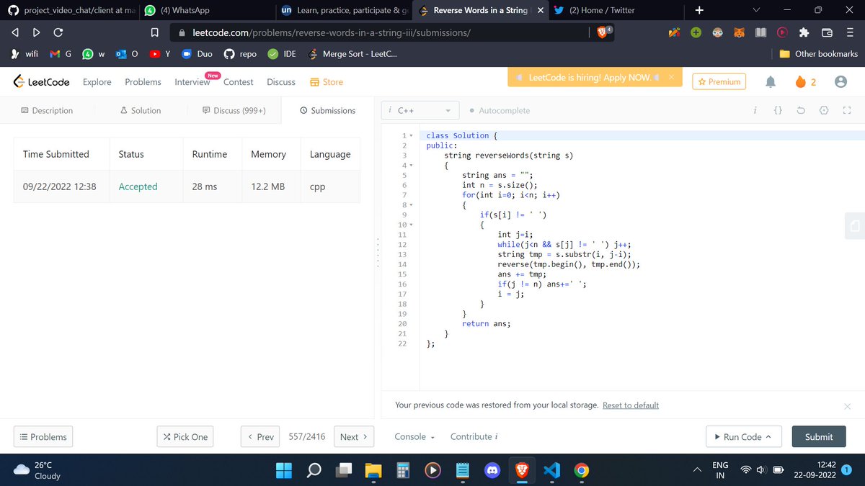The image size is (865, 486).
Task: Open Discord from the taskbar
Action: pyautogui.click(x=492, y=470)
